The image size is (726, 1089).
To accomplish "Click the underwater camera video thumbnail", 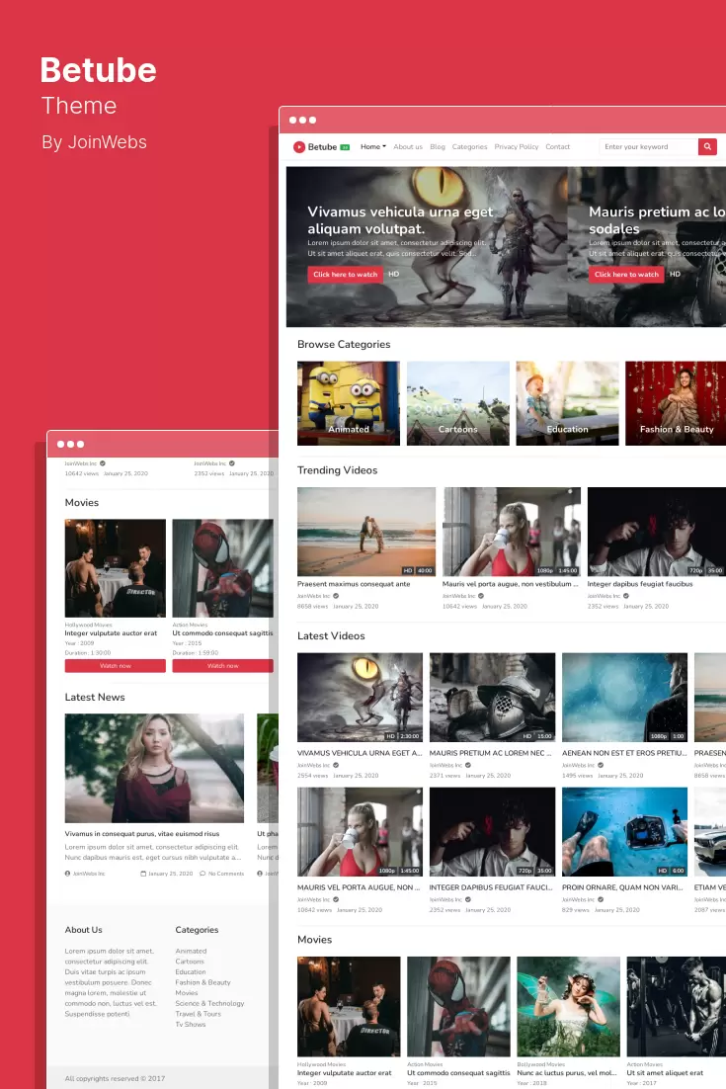I will [x=624, y=832].
